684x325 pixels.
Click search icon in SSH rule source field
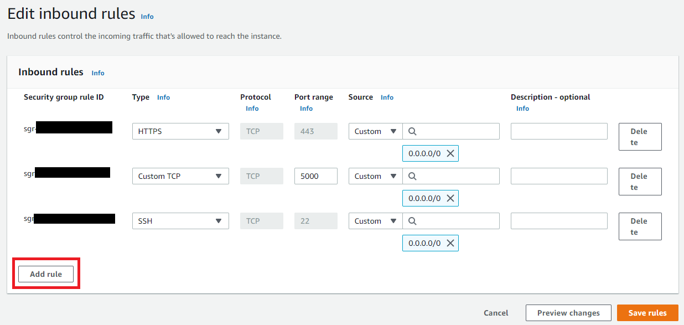pyautogui.click(x=412, y=221)
